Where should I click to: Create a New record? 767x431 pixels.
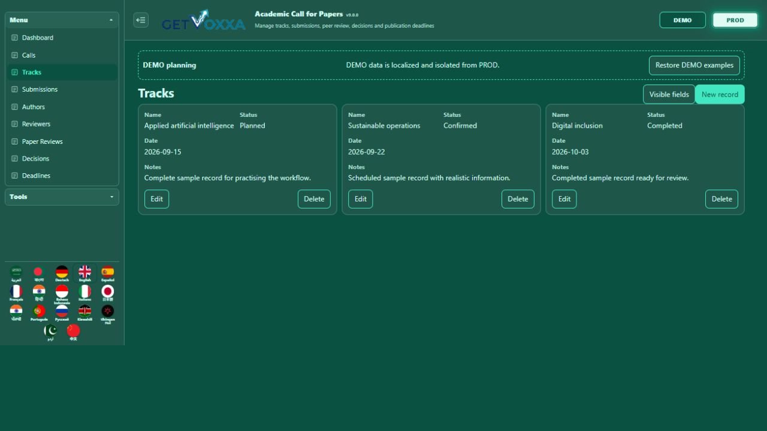coord(720,94)
